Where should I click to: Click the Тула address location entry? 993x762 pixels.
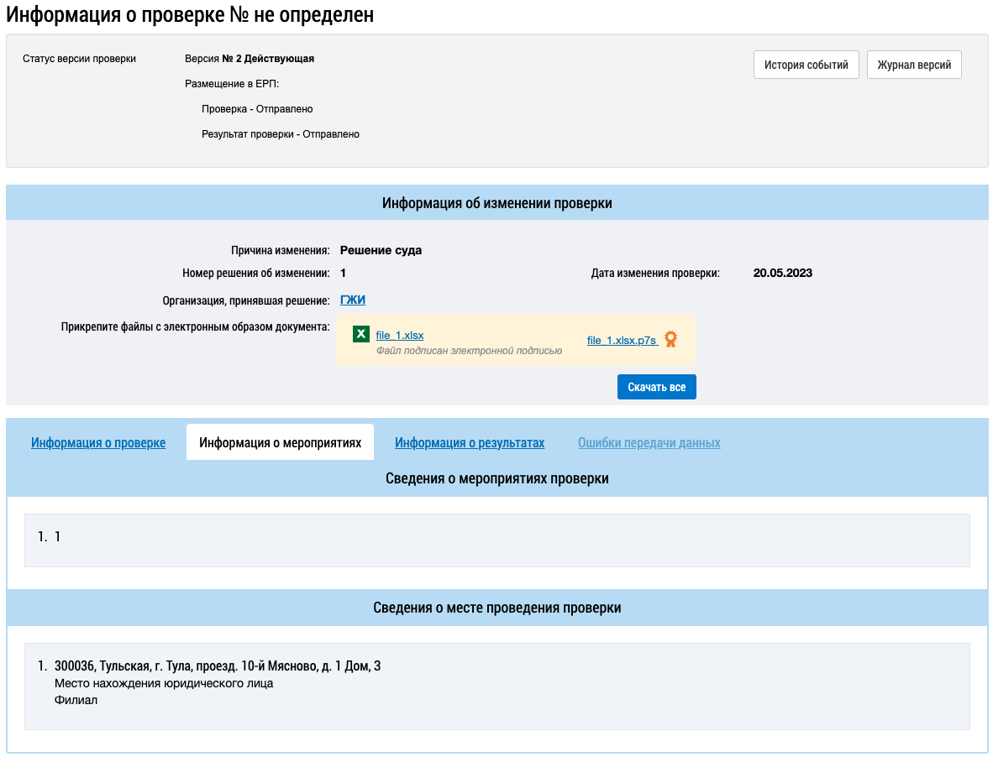click(218, 666)
